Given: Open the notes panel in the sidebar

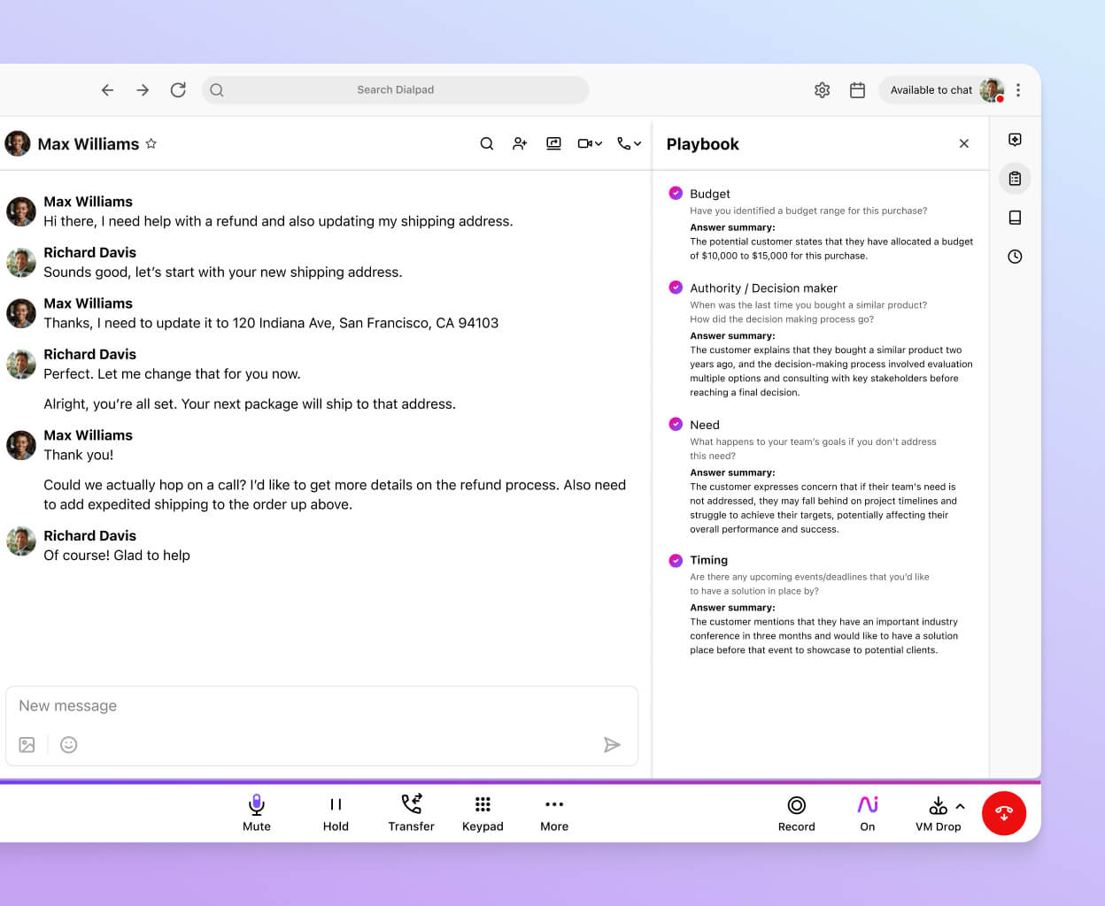Looking at the screenshot, I should [x=1015, y=217].
